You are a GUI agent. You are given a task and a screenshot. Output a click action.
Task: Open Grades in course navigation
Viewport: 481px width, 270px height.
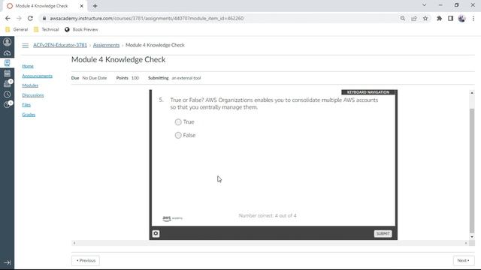29,115
